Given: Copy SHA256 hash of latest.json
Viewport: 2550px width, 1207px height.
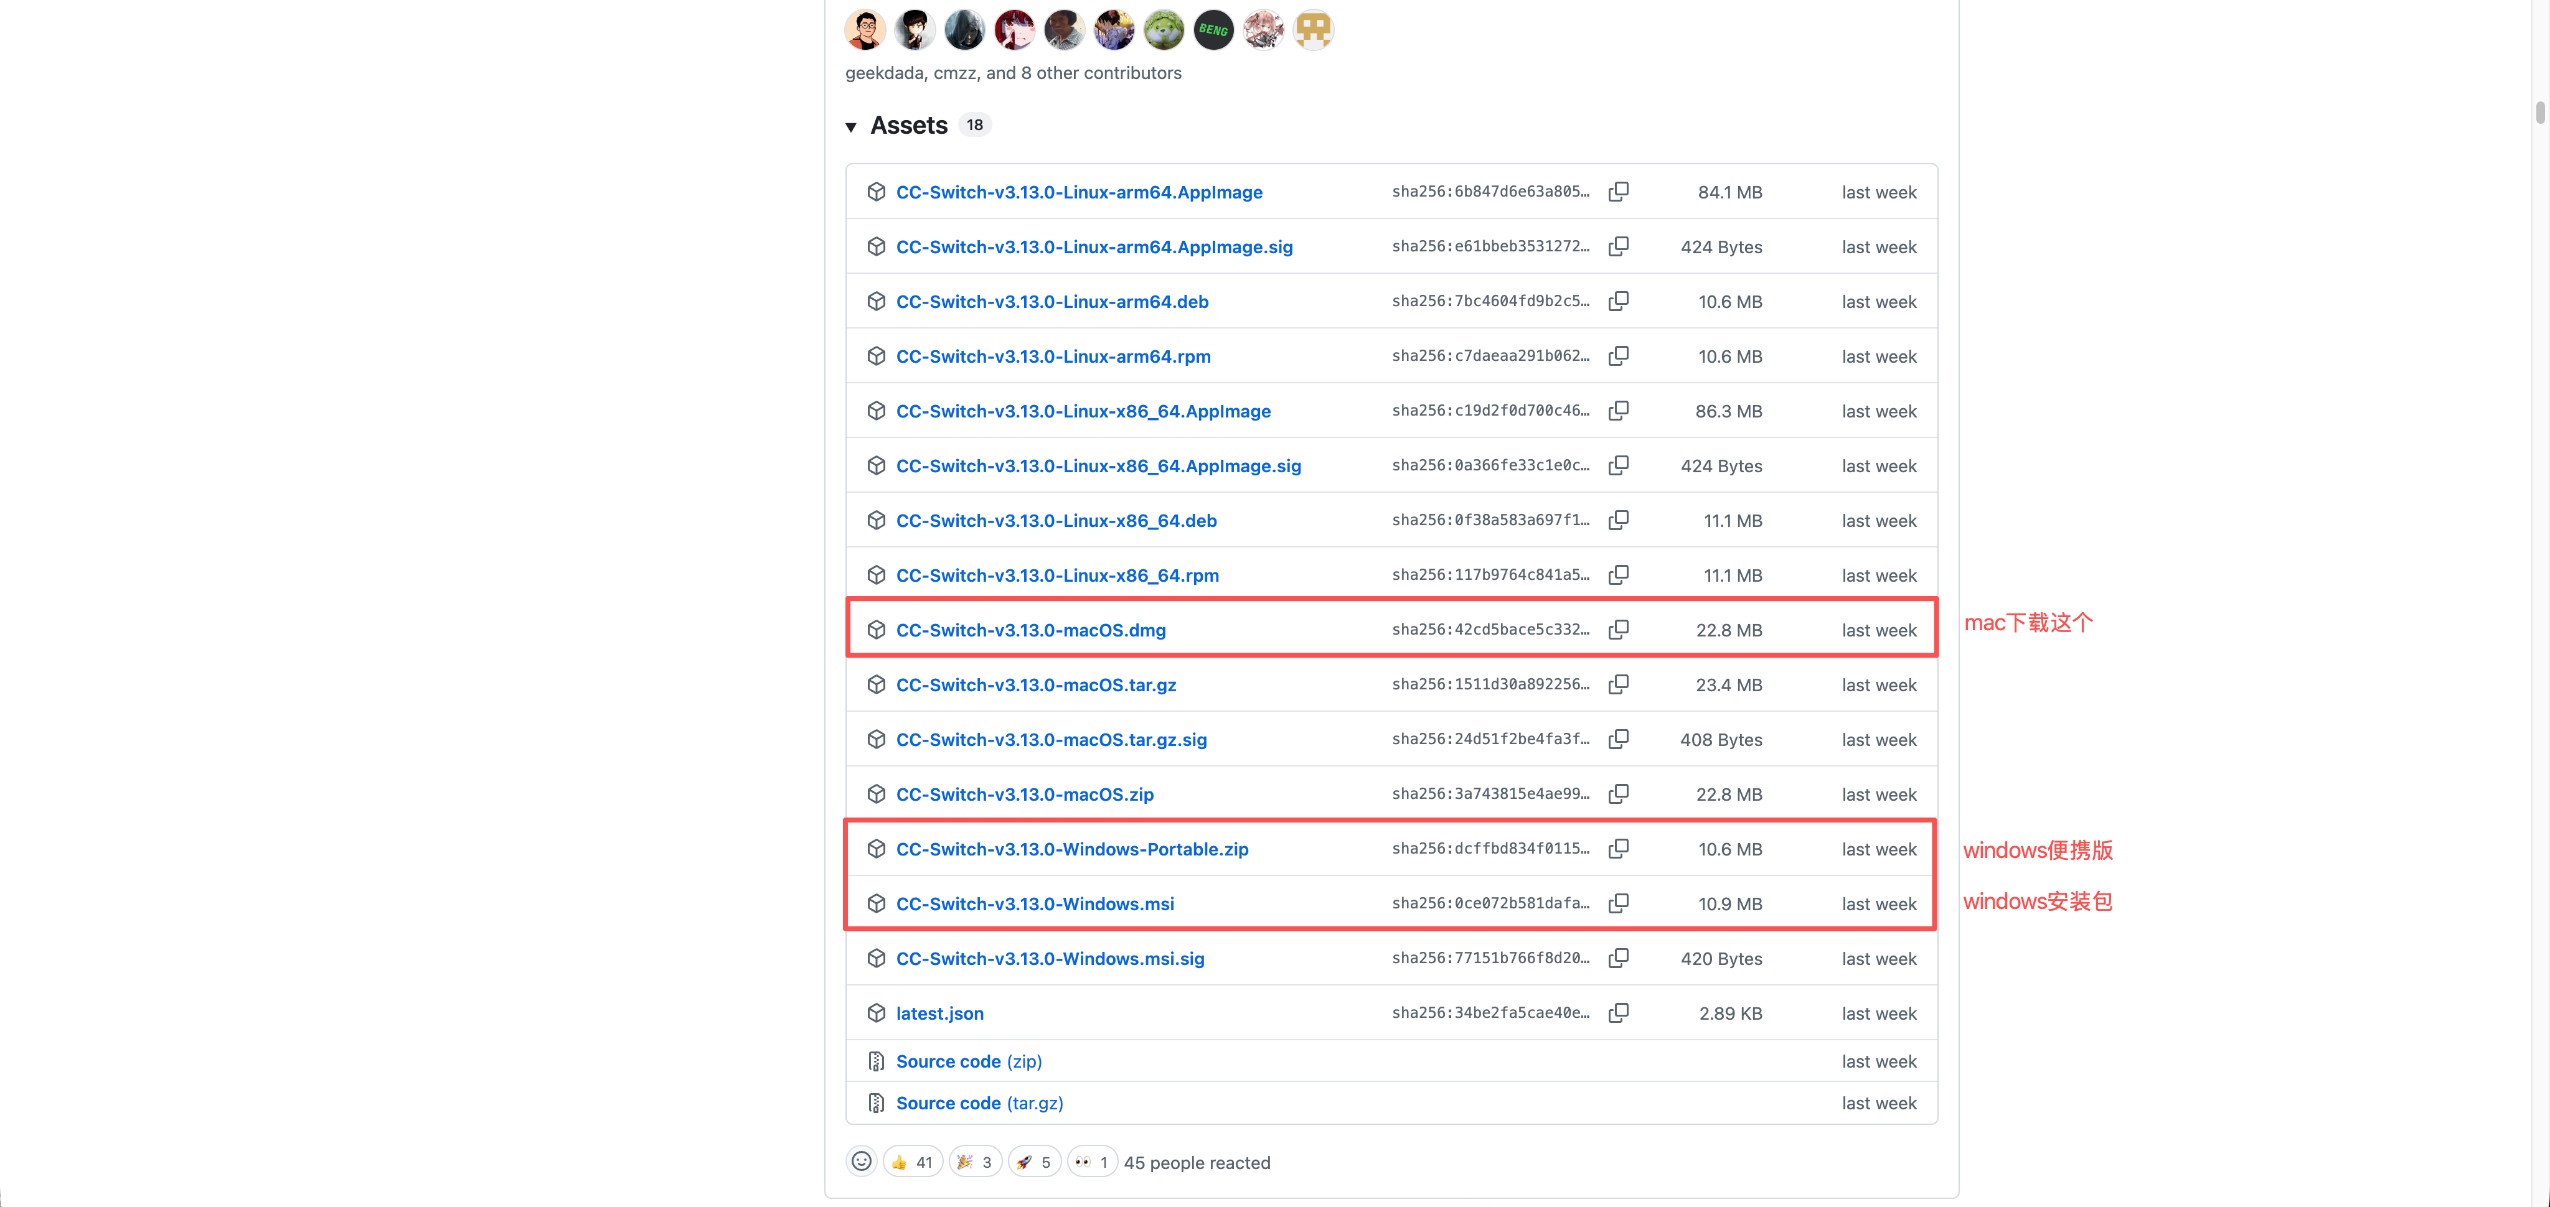Looking at the screenshot, I should click(1617, 1012).
